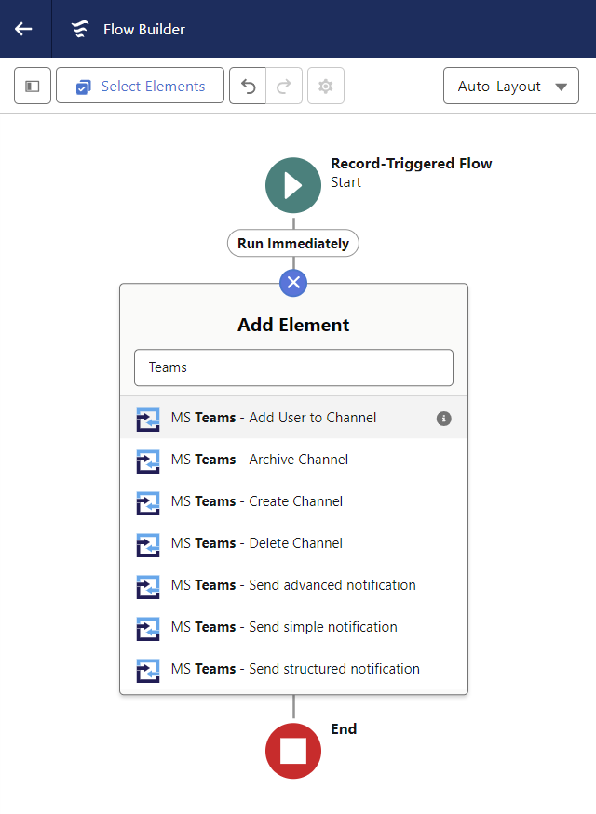The height and width of the screenshot is (814, 596).
Task: Click the back arrow icon
Action: coord(23,29)
